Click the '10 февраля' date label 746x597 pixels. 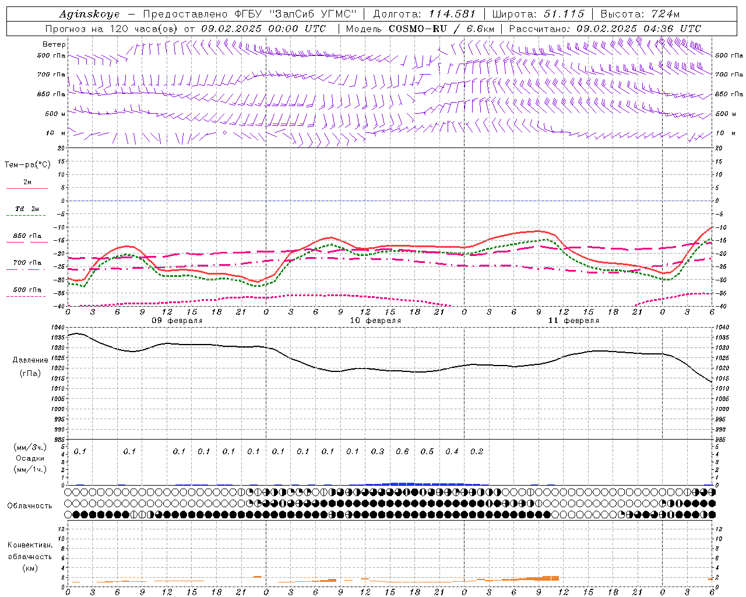pos(375,321)
